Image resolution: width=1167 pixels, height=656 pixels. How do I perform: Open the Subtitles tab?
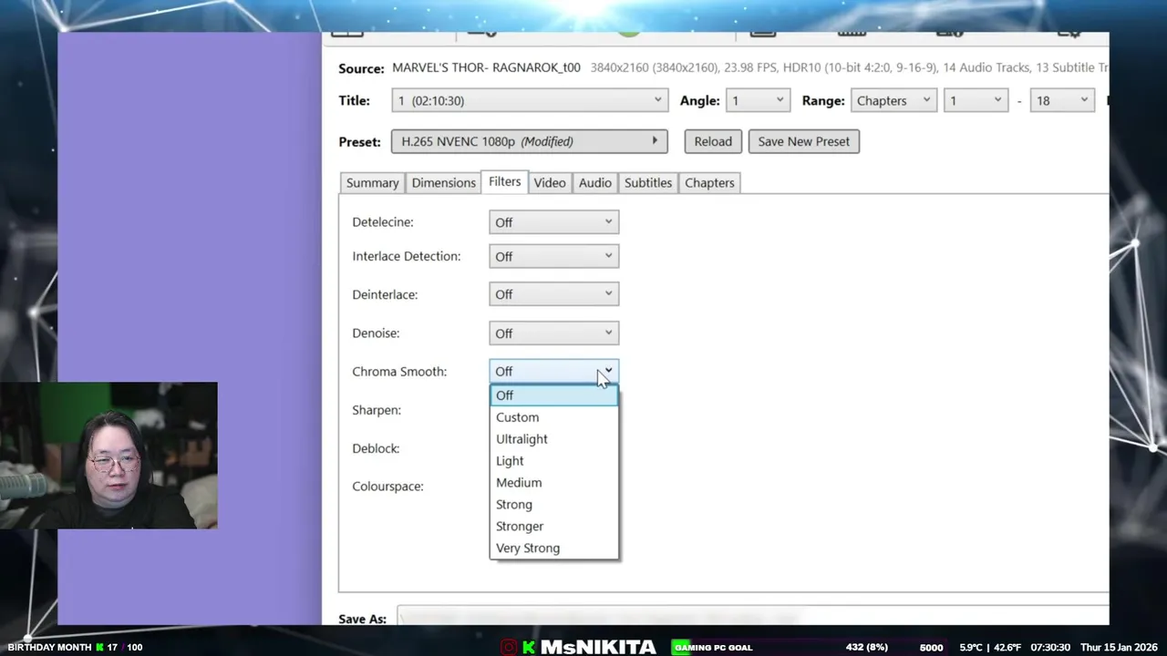coord(648,182)
